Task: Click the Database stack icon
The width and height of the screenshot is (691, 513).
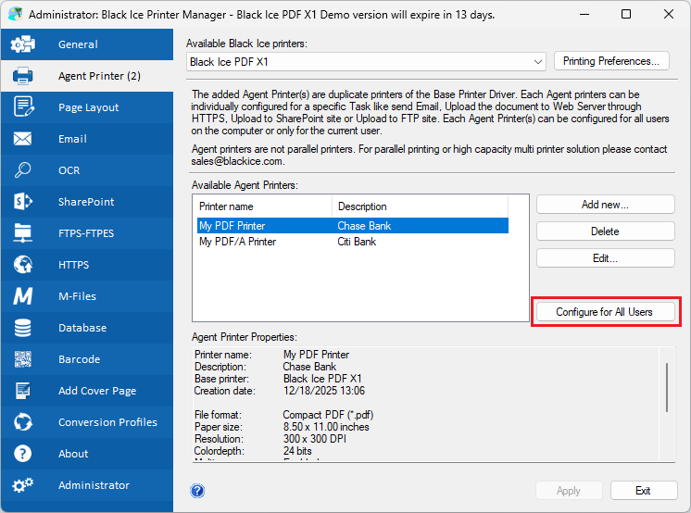Action: [23, 328]
